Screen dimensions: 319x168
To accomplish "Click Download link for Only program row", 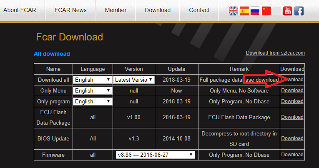I will [x=292, y=101].
